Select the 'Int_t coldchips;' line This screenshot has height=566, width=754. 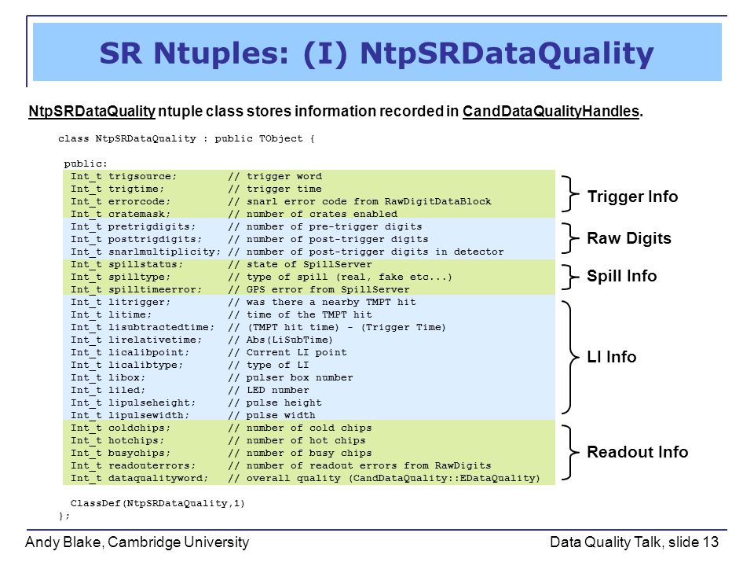click(x=121, y=428)
